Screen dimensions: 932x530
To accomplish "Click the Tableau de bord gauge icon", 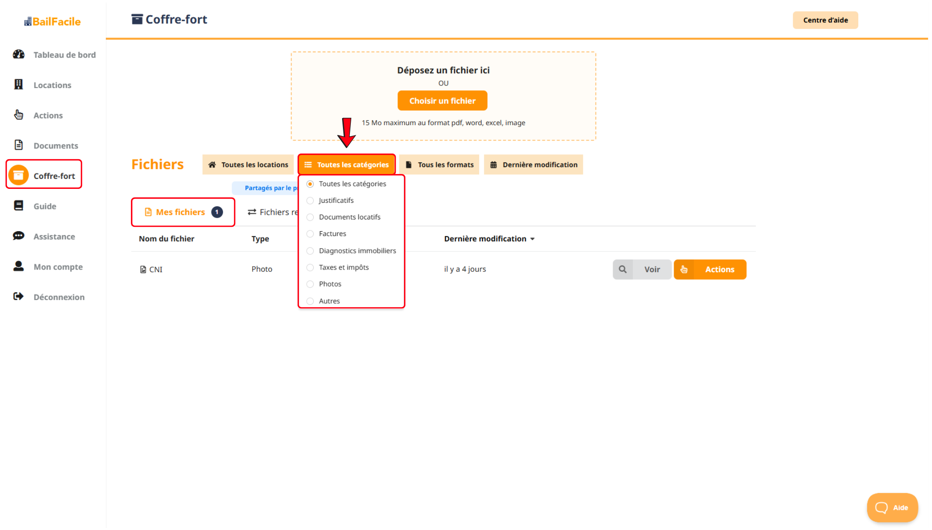I will click(18, 55).
